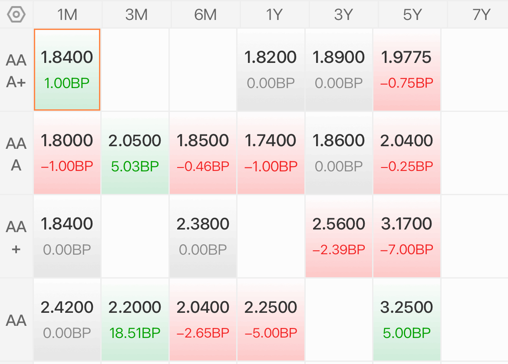
Task: Open AA+ 3Y cell showing 2.5600
Action: [x=339, y=236]
